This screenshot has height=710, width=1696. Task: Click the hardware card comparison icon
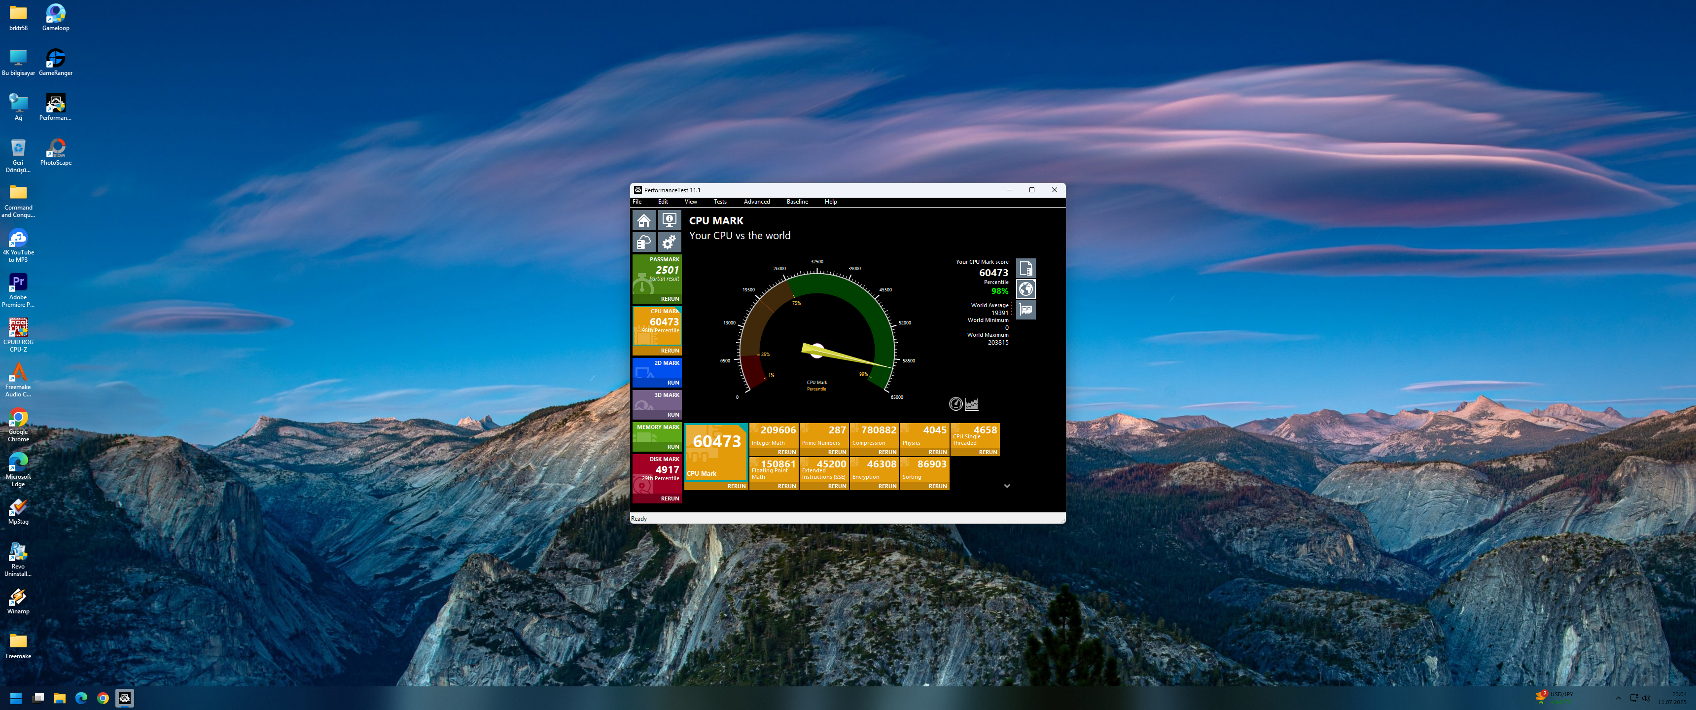click(1025, 310)
